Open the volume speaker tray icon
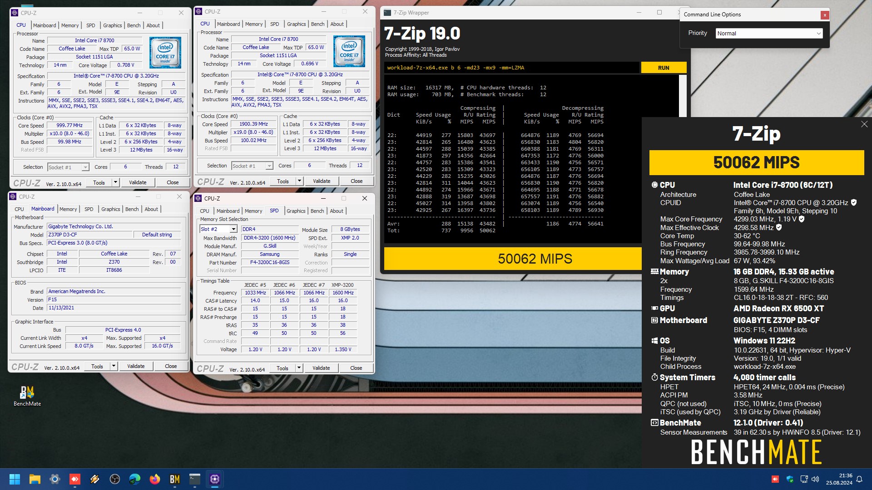This screenshot has width=872, height=490. (815, 479)
